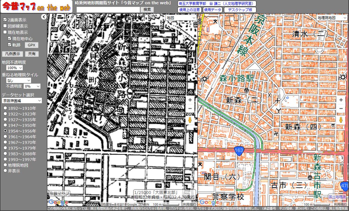
Task: Open the 埼玉大学教育学部 谷 謙二 link
Action: coord(217,3)
